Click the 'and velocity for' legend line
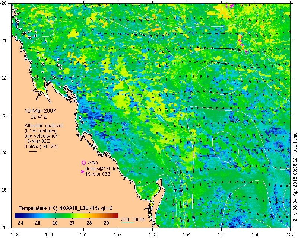This screenshot has height=238, width=298. [x=41, y=136]
